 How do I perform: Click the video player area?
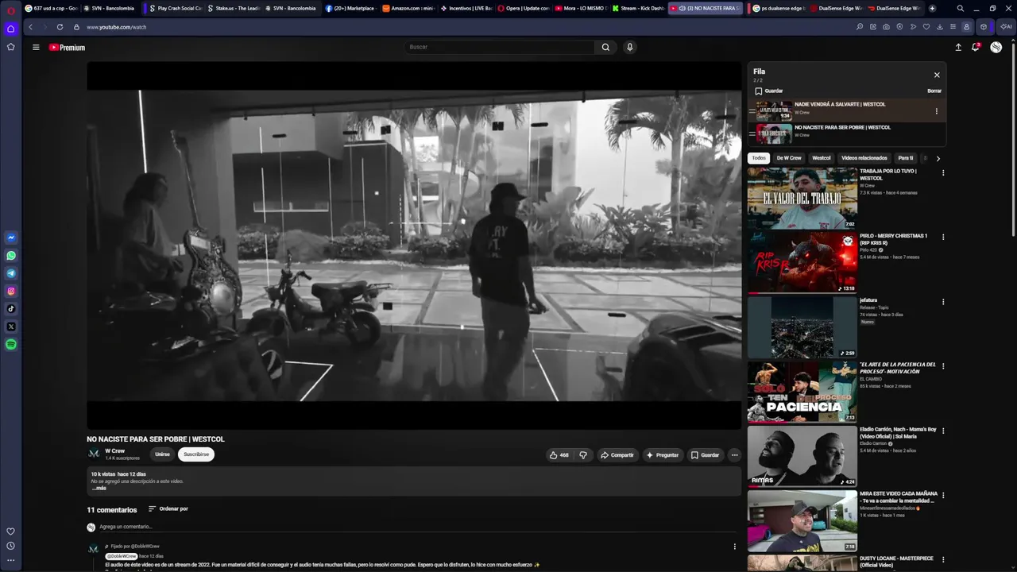click(414, 246)
